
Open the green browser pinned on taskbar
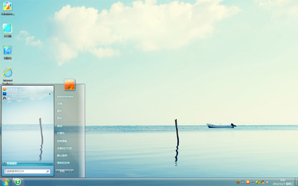click(18, 182)
